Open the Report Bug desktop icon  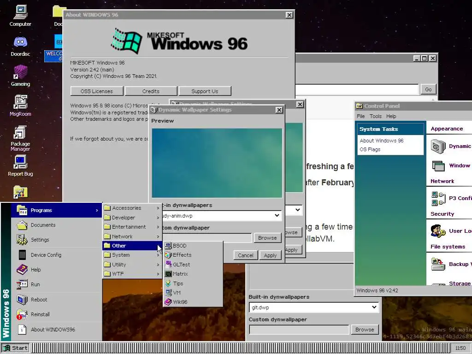[20, 165]
